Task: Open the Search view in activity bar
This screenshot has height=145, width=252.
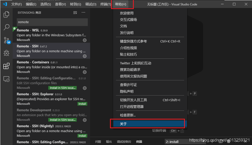Action: point(6,27)
